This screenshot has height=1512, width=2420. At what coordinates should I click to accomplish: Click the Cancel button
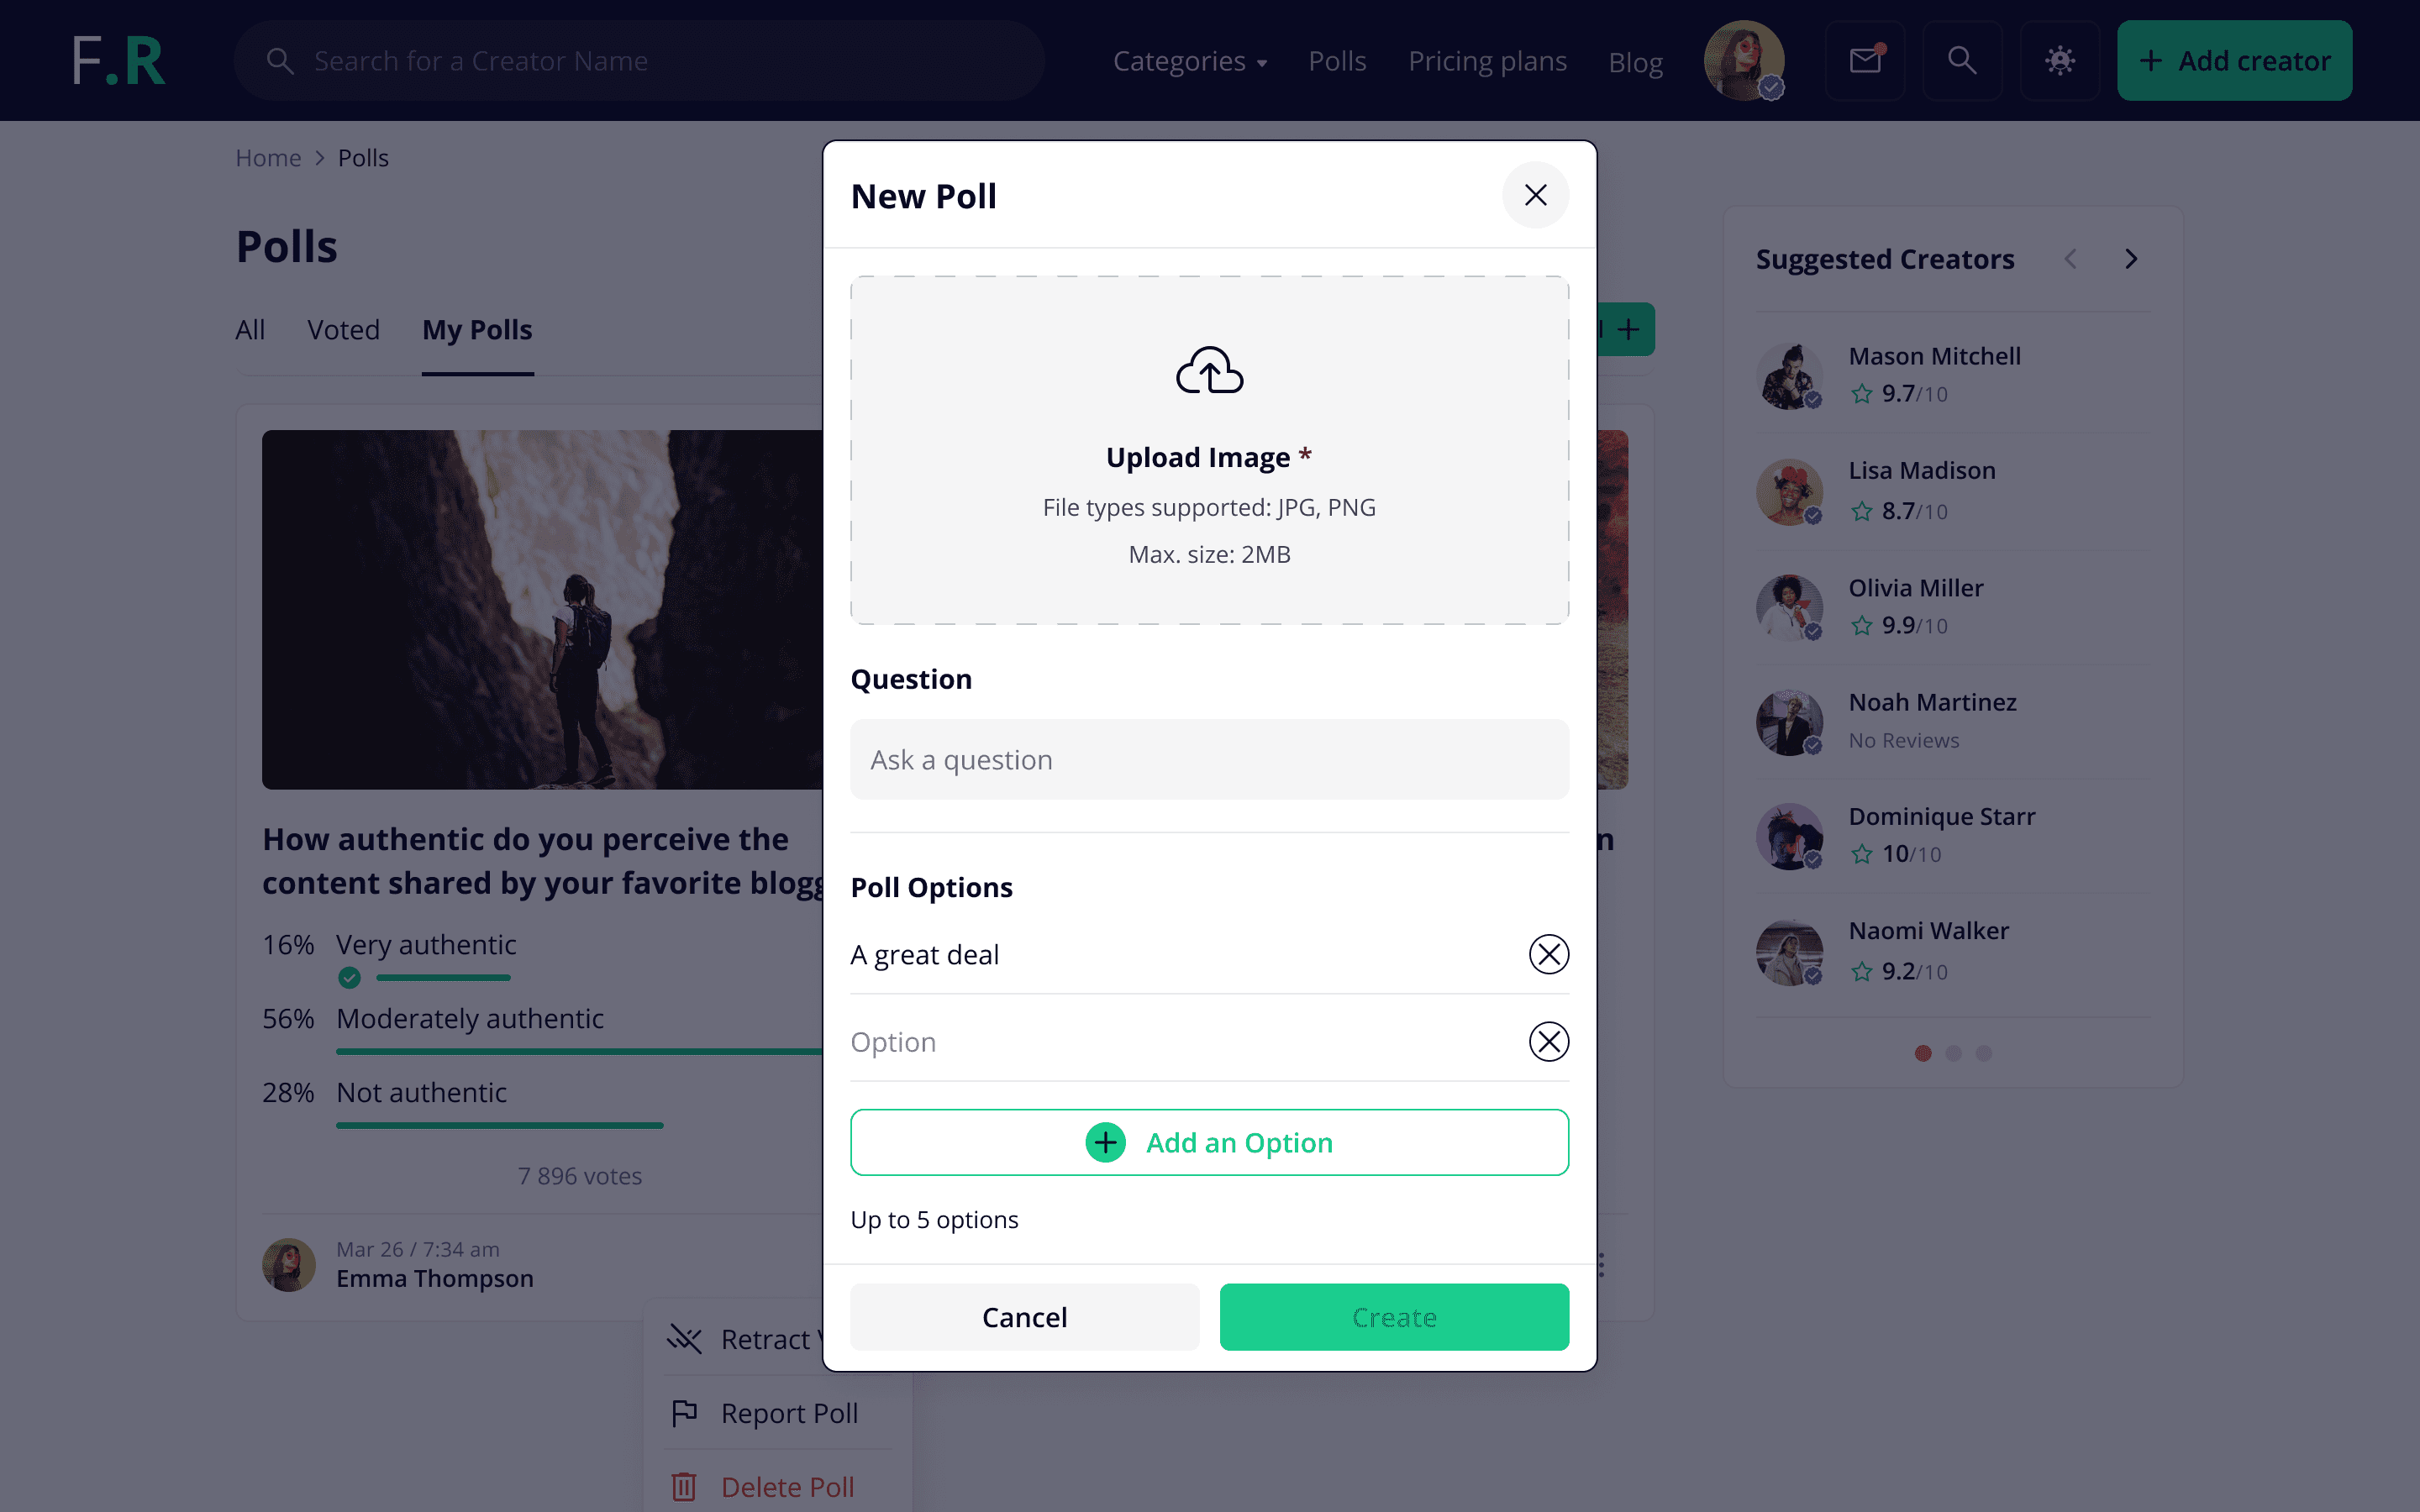tap(1024, 1317)
